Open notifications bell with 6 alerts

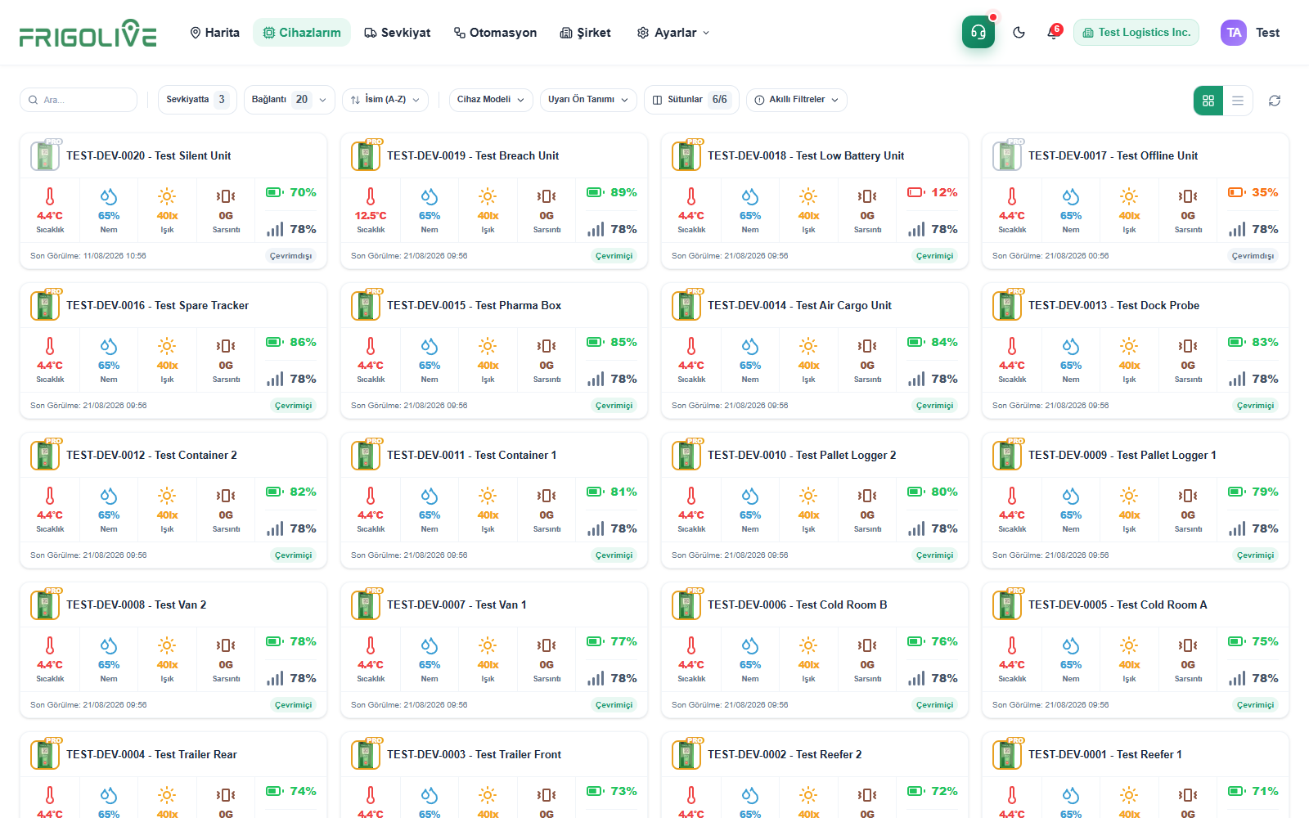(x=1054, y=33)
